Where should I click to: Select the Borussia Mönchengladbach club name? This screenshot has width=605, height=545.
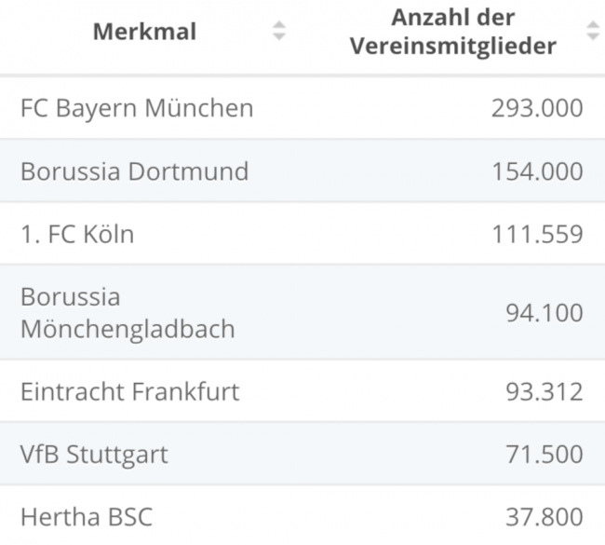tap(128, 313)
